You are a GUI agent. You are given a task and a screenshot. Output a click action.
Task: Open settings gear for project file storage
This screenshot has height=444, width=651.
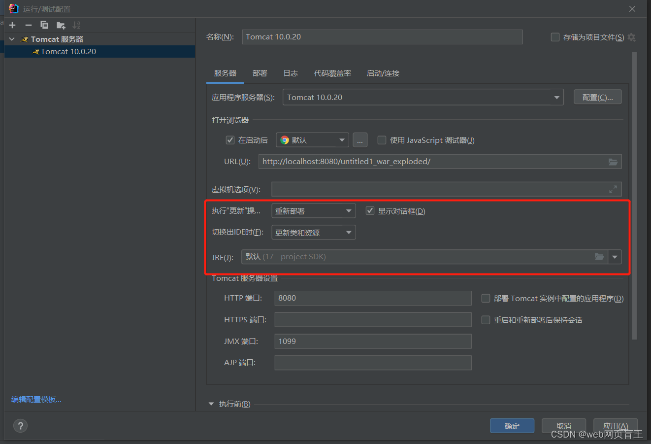[x=632, y=37]
